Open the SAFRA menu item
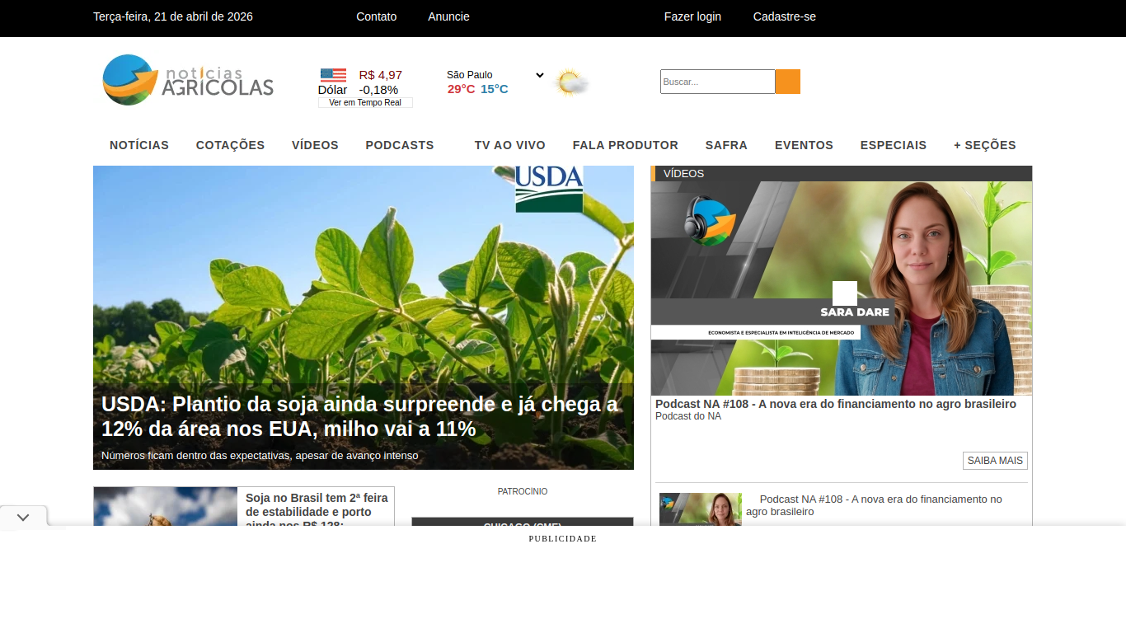1126x633 pixels. 726,145
